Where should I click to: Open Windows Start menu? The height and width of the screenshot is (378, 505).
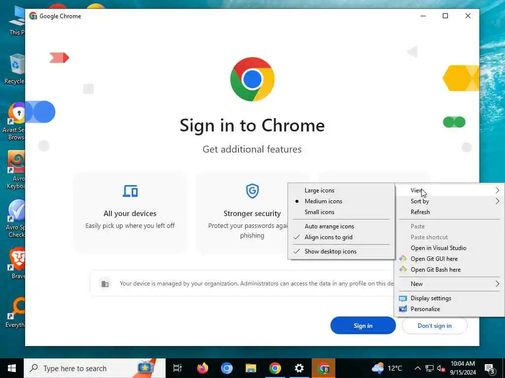pos(12,368)
